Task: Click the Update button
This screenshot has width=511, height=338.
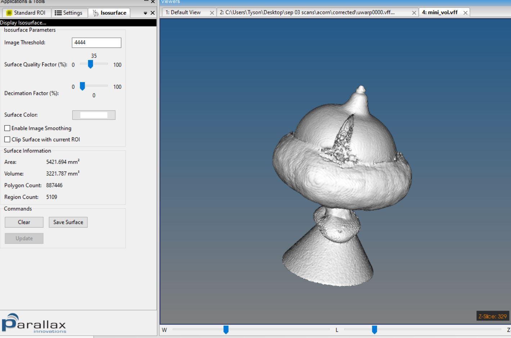Action: tap(24, 238)
